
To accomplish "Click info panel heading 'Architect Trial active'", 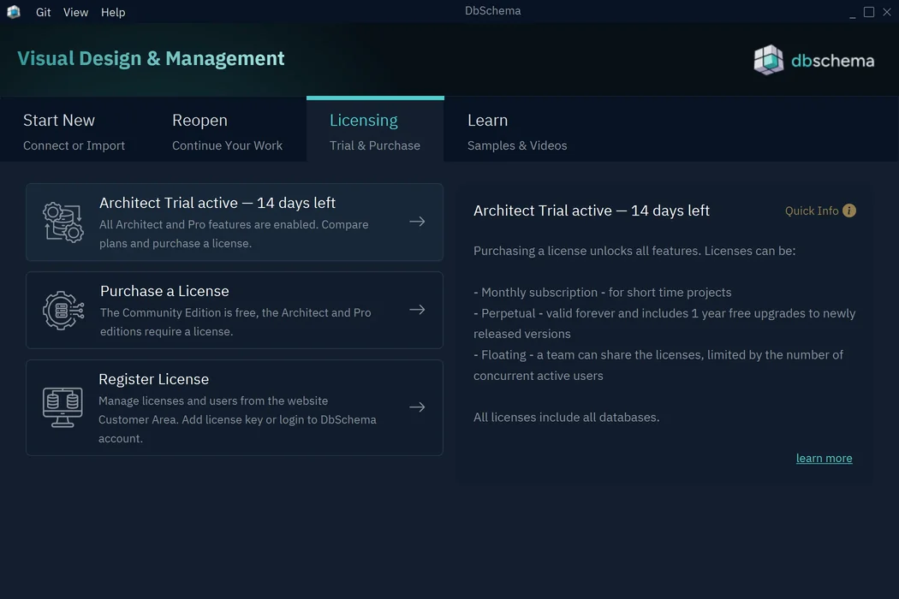I will pos(592,211).
